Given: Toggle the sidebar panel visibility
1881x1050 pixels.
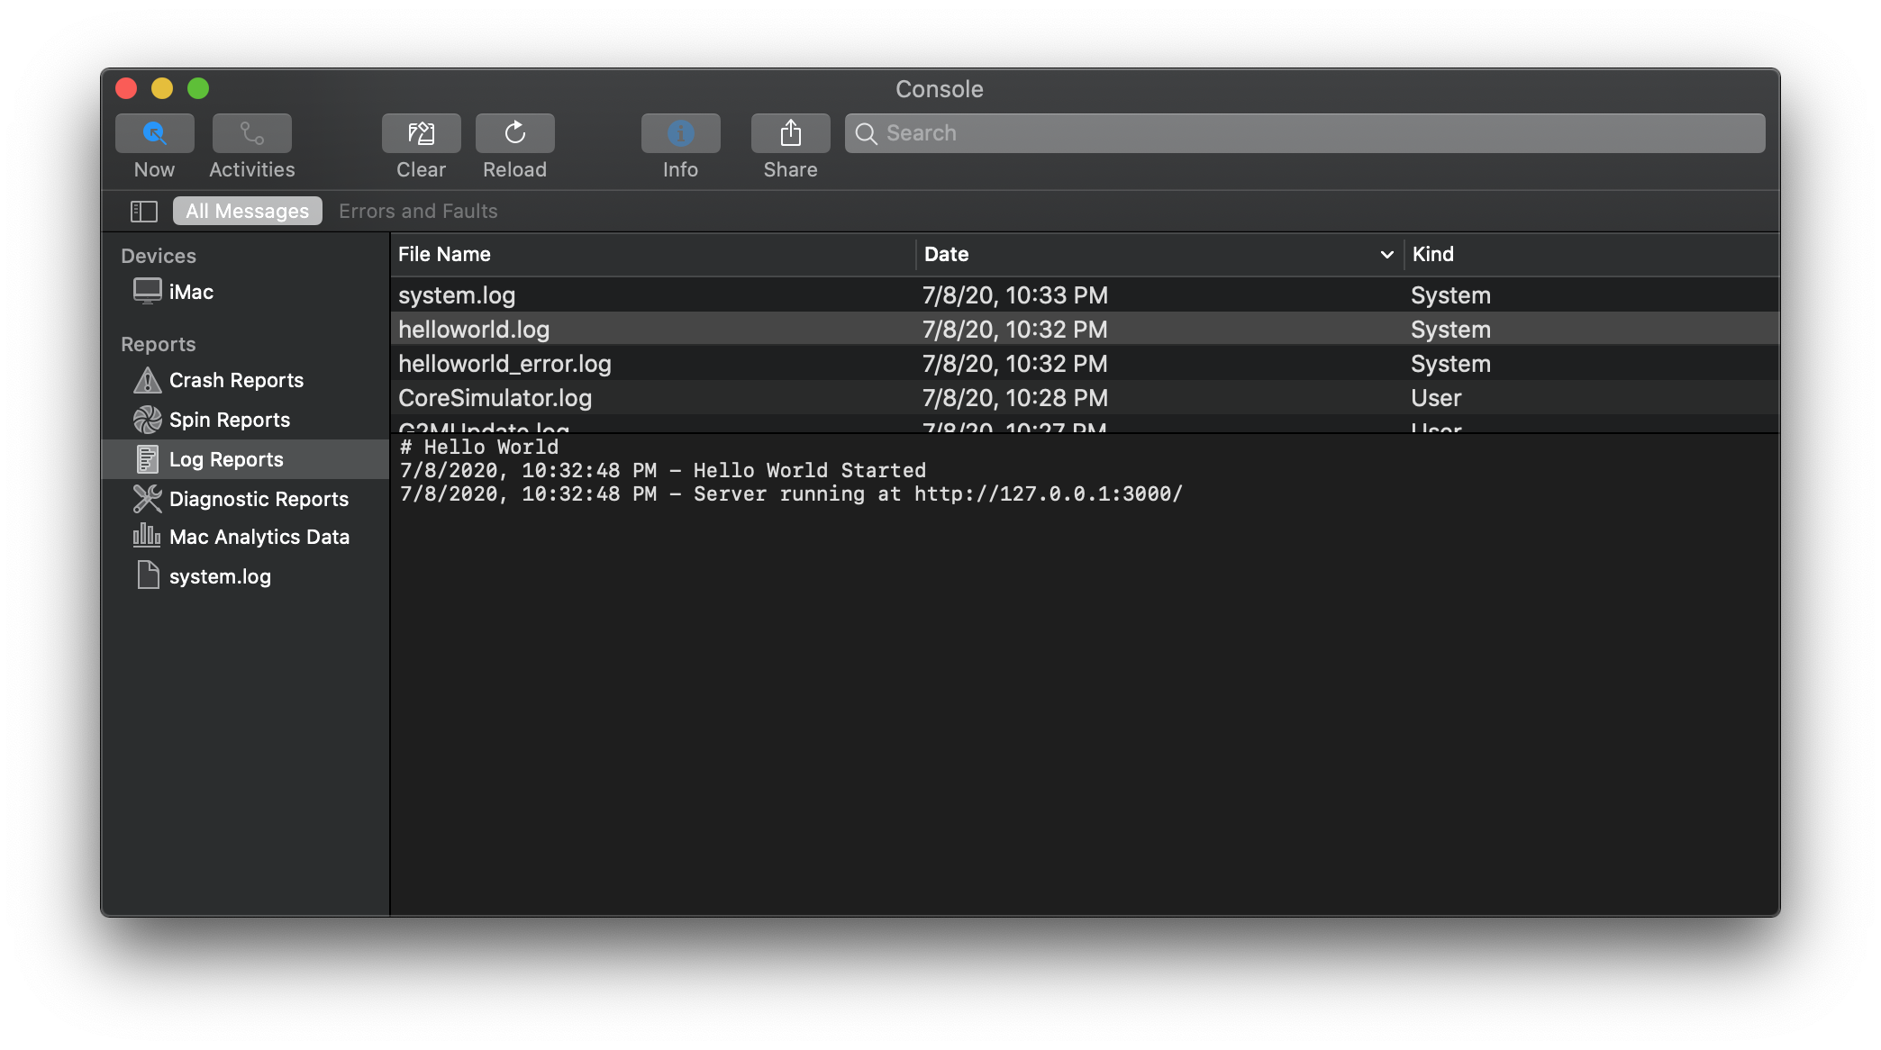Looking at the screenshot, I should (x=143, y=209).
